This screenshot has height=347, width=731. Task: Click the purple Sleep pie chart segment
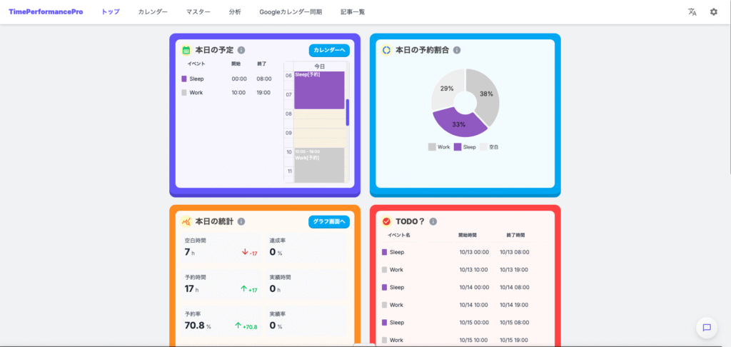457,123
